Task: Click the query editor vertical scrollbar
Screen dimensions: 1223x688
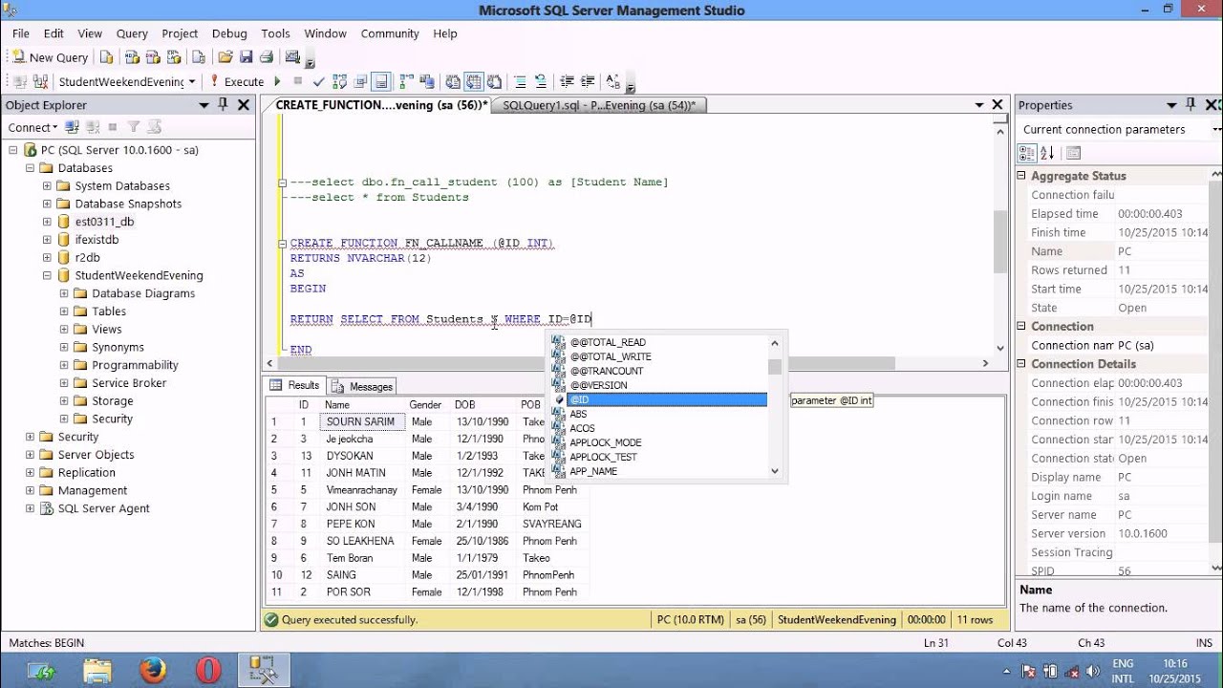Action: tap(999, 242)
